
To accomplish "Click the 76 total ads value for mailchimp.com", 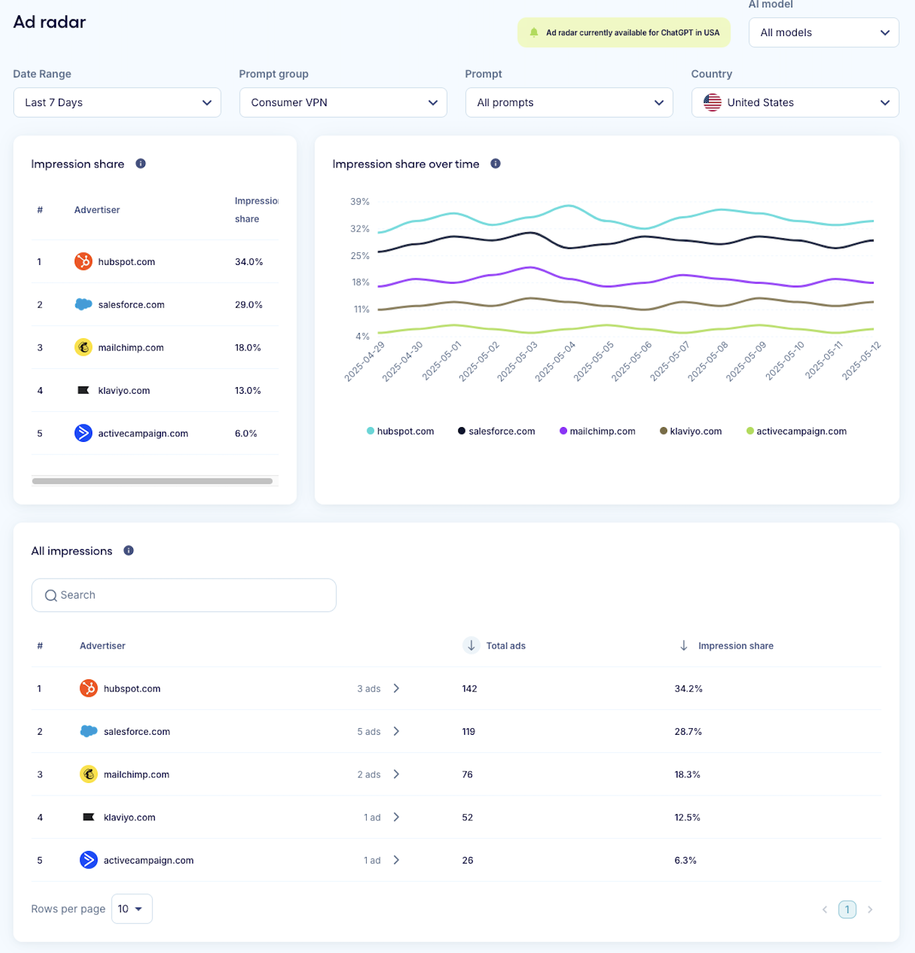I will pyautogui.click(x=468, y=774).
